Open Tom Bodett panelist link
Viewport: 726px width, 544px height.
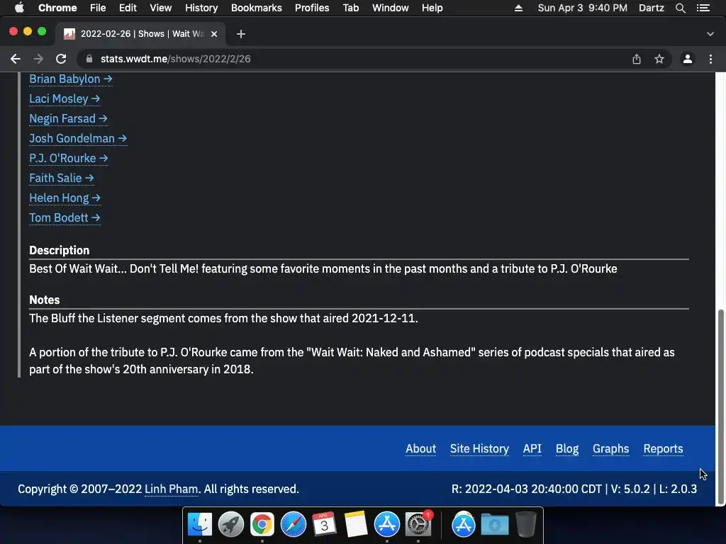coord(65,218)
